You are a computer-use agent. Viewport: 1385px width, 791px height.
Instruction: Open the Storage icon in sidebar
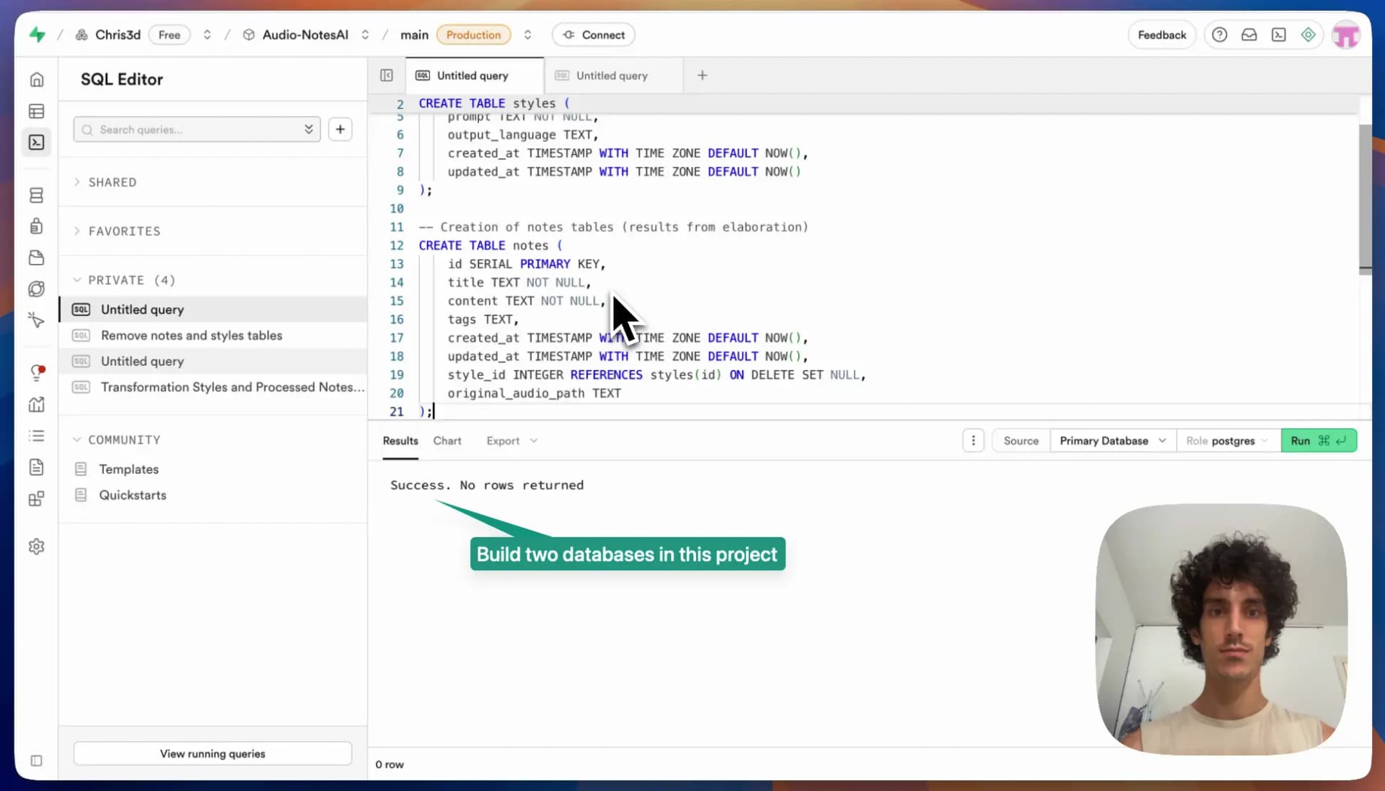tap(37, 258)
